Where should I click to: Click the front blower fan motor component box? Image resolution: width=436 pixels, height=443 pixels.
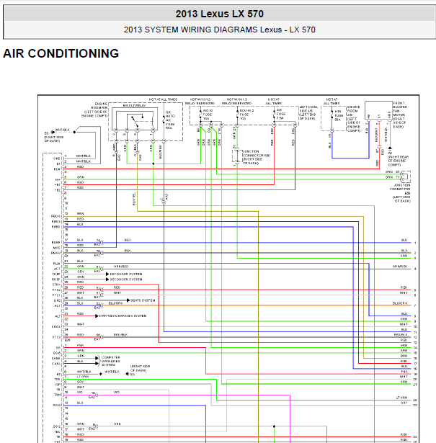click(378, 110)
